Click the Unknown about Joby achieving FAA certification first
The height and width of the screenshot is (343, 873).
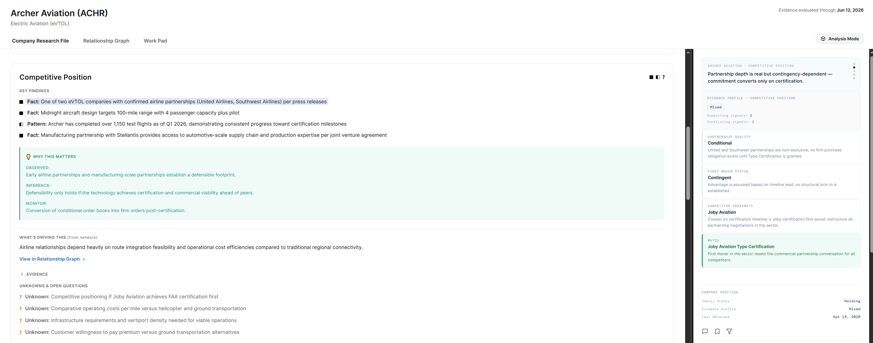[x=122, y=297]
